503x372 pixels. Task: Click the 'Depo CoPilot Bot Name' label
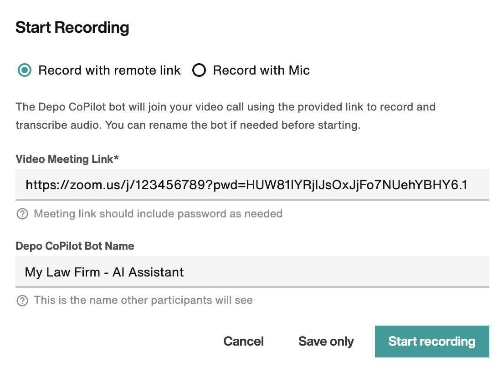[75, 246]
